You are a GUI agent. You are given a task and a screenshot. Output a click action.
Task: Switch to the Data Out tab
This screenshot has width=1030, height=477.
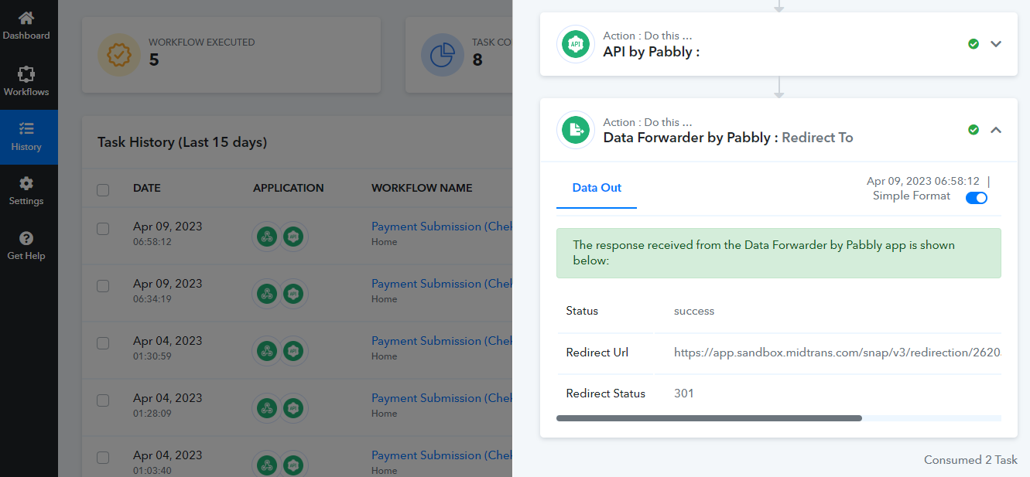597,188
